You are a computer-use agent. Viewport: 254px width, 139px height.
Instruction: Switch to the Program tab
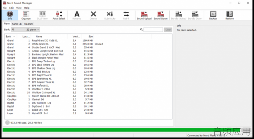click(28, 24)
